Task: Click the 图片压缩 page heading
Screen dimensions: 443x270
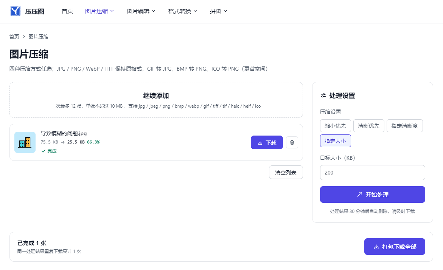Action: pos(28,54)
